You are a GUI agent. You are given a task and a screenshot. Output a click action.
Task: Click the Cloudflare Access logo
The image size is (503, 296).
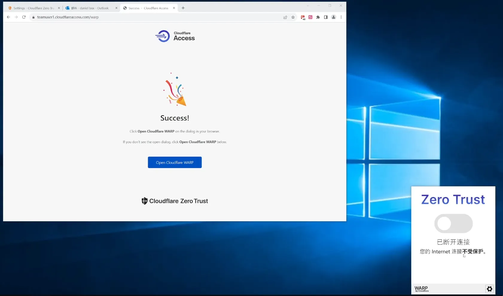click(x=175, y=36)
